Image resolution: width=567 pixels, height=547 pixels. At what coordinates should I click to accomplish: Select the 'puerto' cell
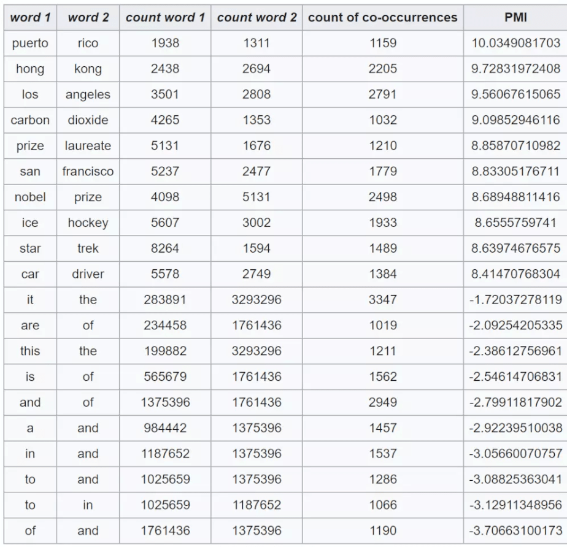point(30,43)
